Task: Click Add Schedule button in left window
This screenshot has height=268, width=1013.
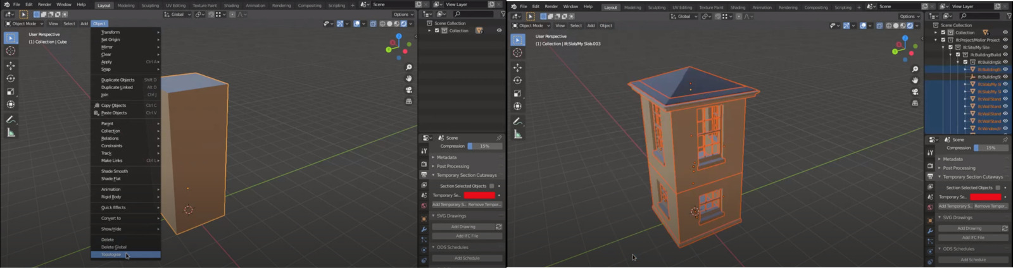Action: [467, 258]
